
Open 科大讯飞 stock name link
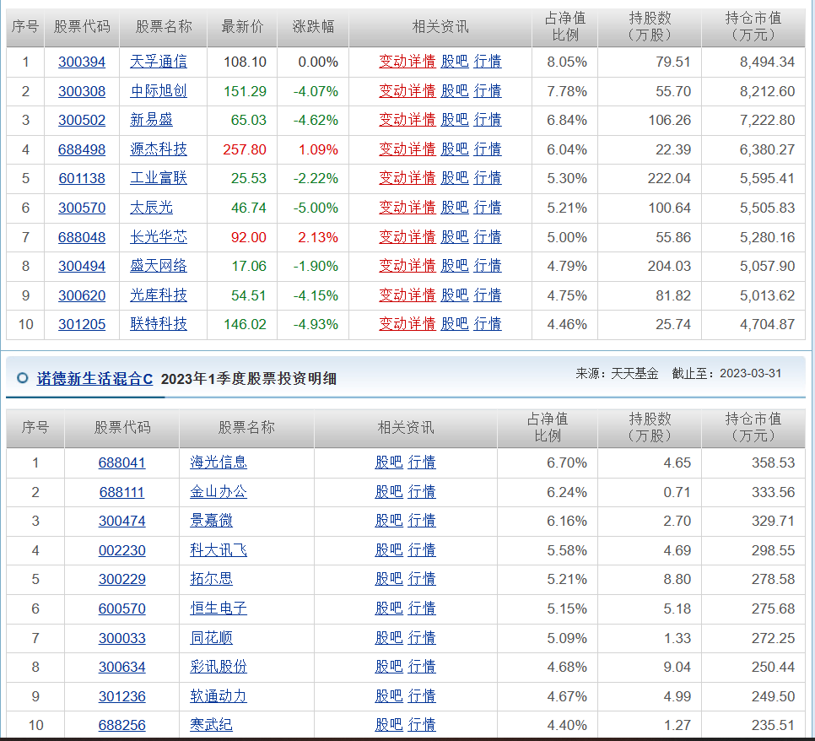click(x=219, y=550)
